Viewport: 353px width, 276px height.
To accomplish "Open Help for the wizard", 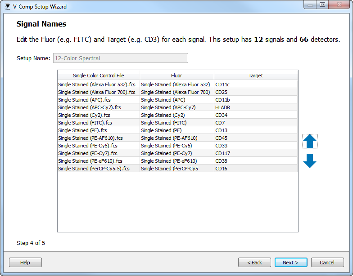I will coord(25,263).
